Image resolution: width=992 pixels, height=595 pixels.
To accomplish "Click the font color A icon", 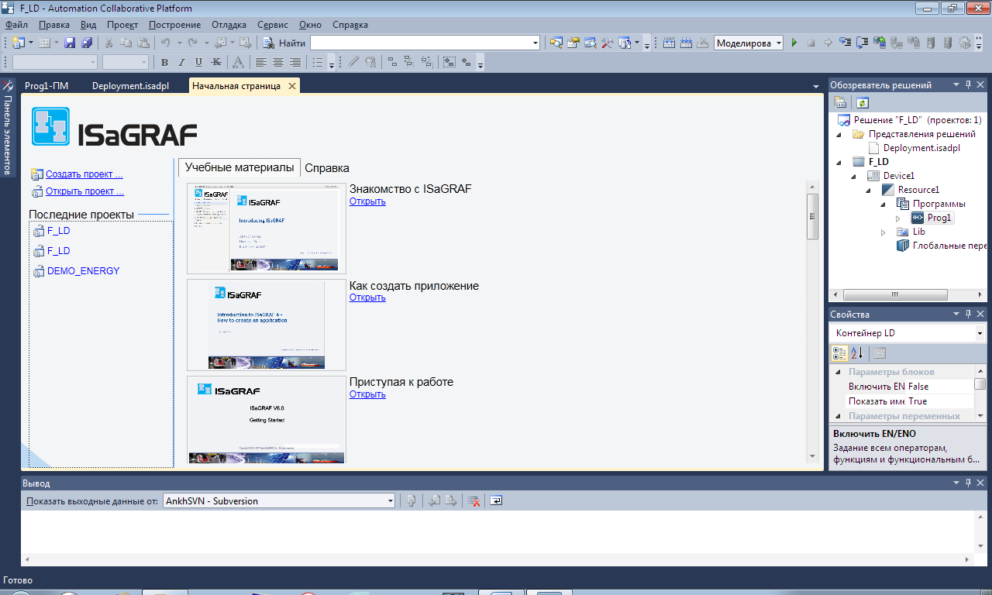I will [239, 62].
